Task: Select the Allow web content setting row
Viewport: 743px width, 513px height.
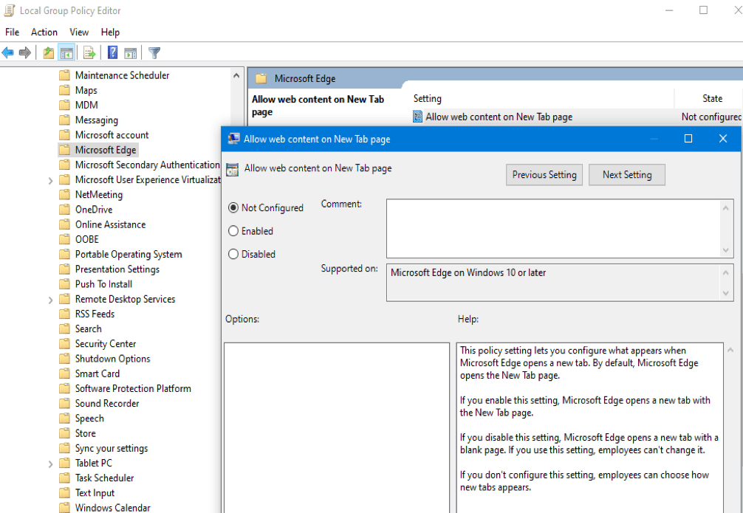Action: 577,117
